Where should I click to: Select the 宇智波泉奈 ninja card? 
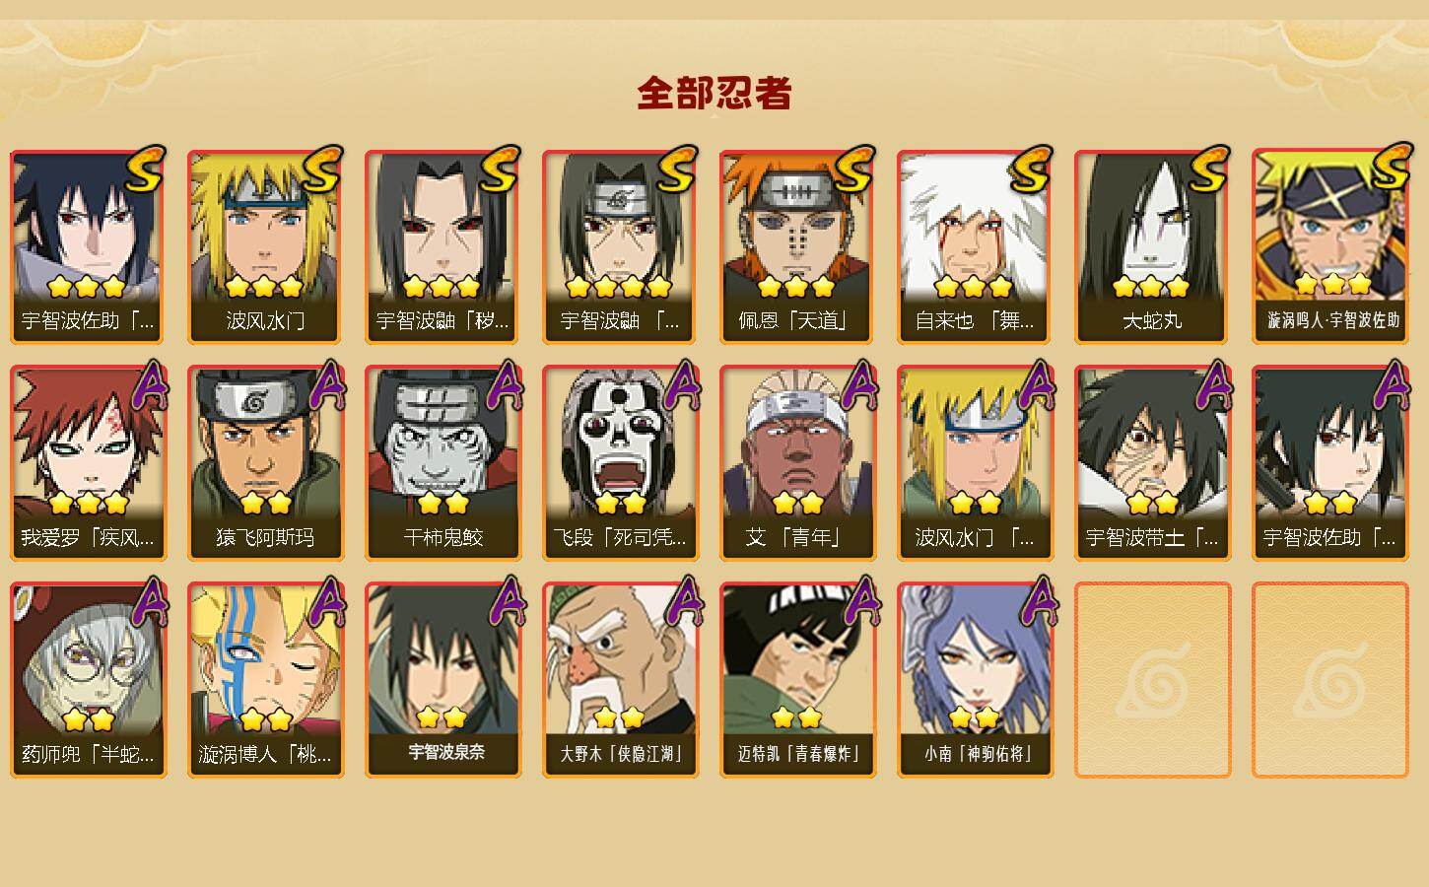coord(442,680)
